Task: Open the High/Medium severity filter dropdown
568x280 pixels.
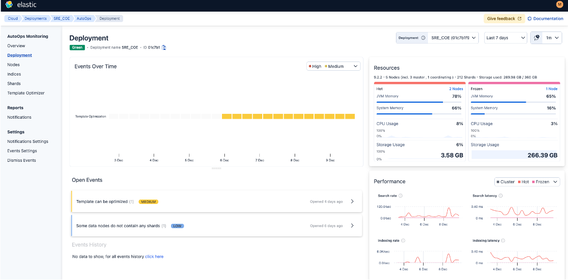Action: [x=333, y=66]
